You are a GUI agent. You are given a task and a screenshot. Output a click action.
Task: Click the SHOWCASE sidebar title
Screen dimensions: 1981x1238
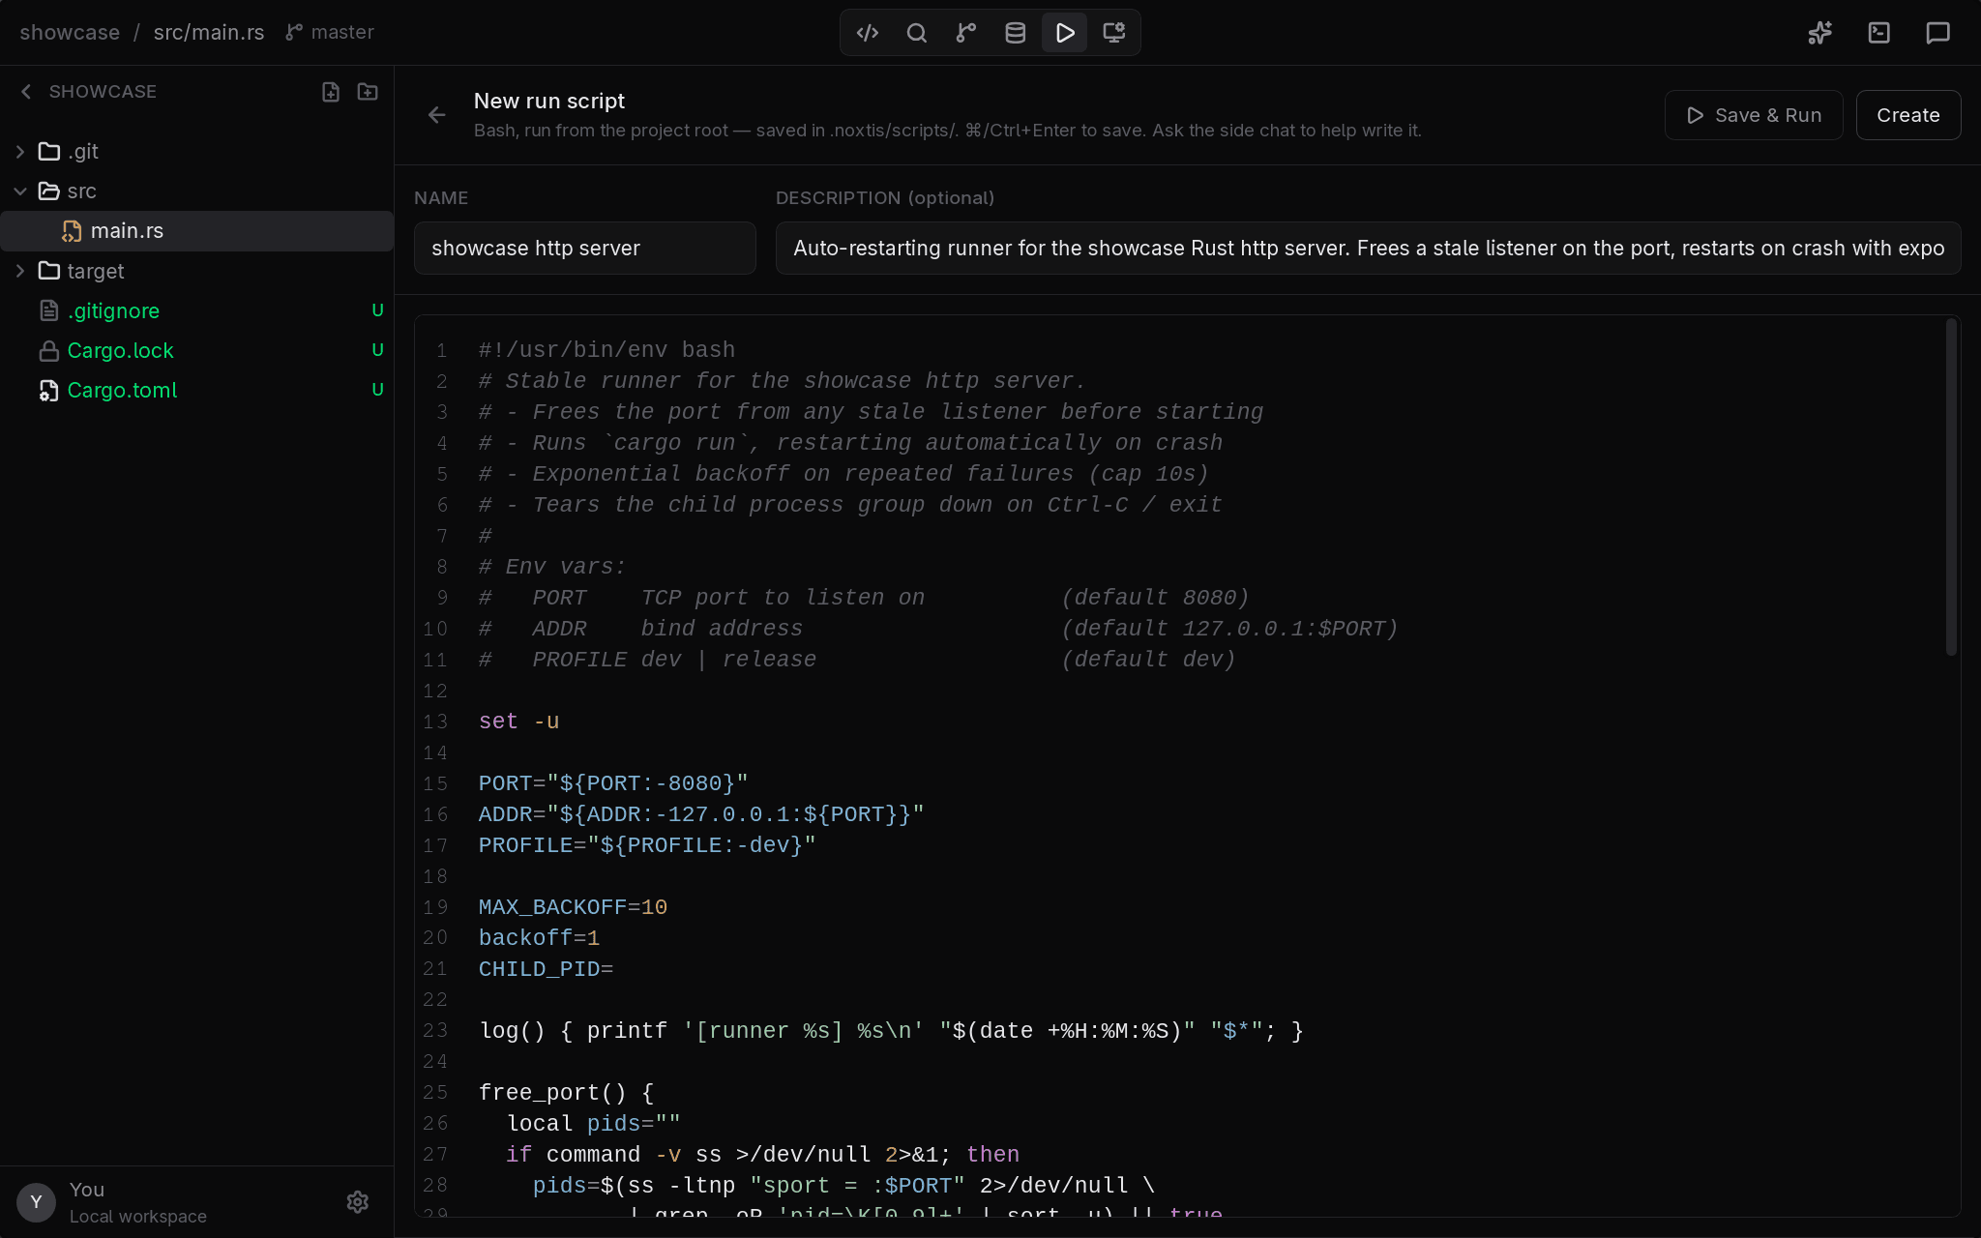tap(103, 92)
